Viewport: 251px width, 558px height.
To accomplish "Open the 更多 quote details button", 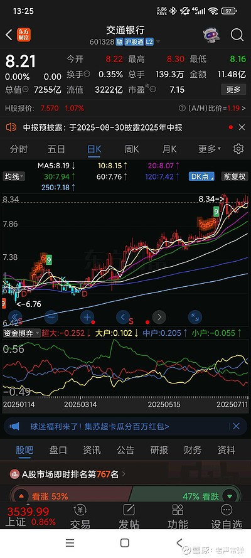I will click(x=233, y=89).
